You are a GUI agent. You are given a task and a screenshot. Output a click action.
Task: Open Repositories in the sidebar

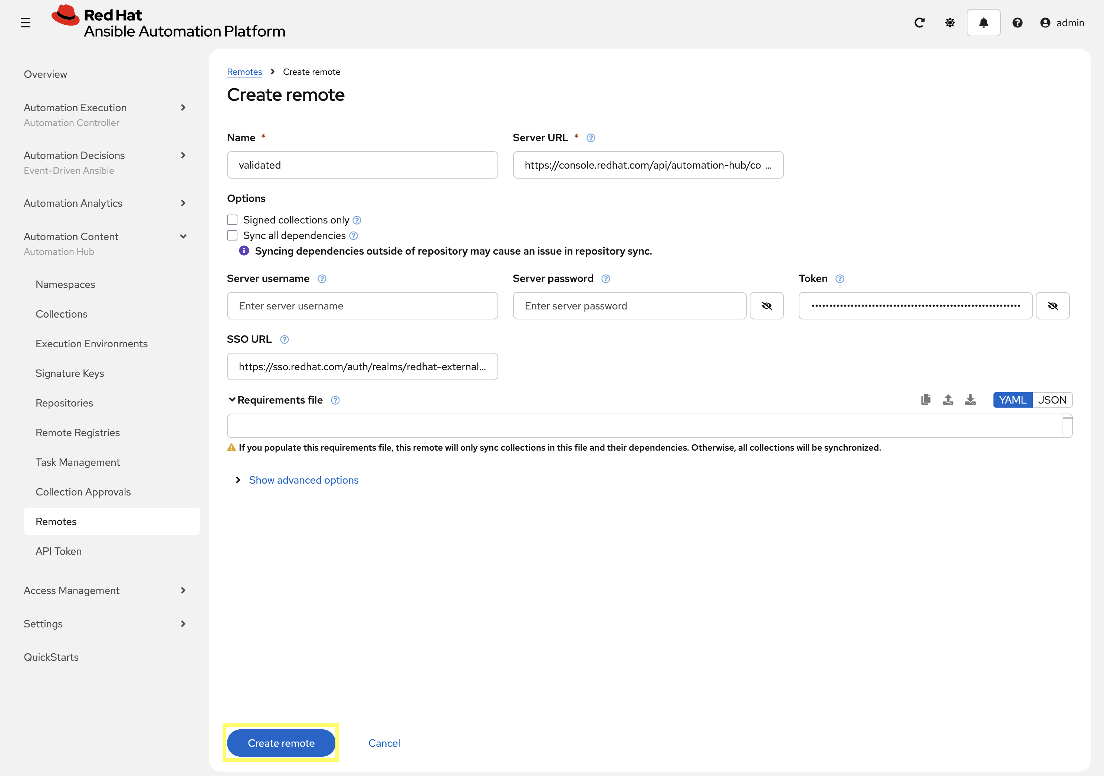click(65, 403)
